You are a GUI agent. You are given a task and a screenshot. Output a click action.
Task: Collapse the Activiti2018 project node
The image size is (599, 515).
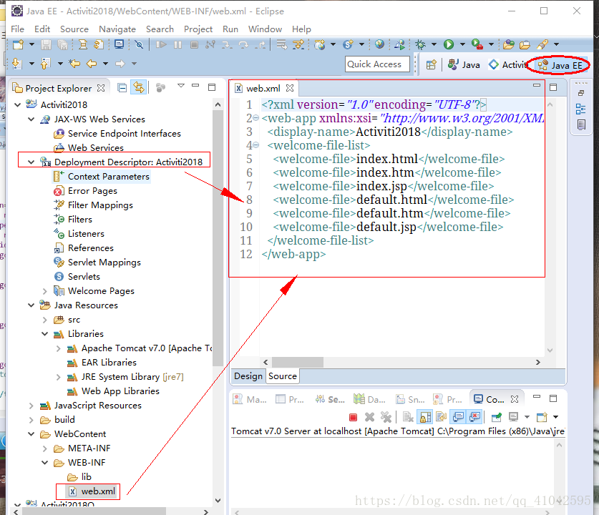(x=18, y=104)
